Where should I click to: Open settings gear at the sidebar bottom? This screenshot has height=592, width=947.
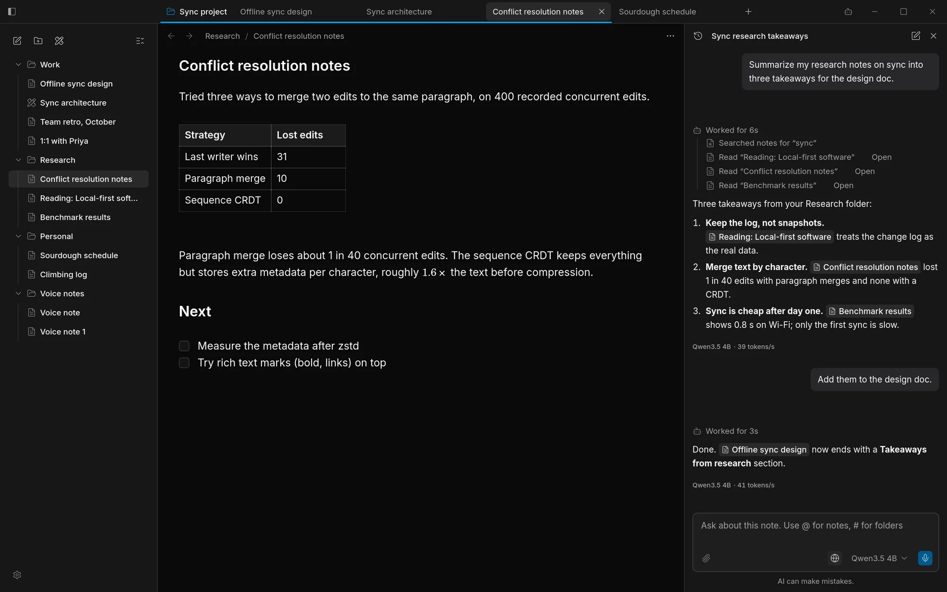[x=17, y=575]
